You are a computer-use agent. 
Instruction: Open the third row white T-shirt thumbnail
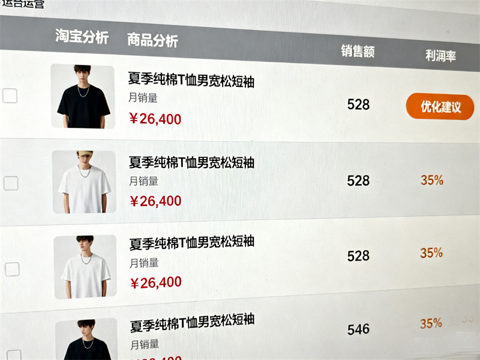tap(85, 266)
